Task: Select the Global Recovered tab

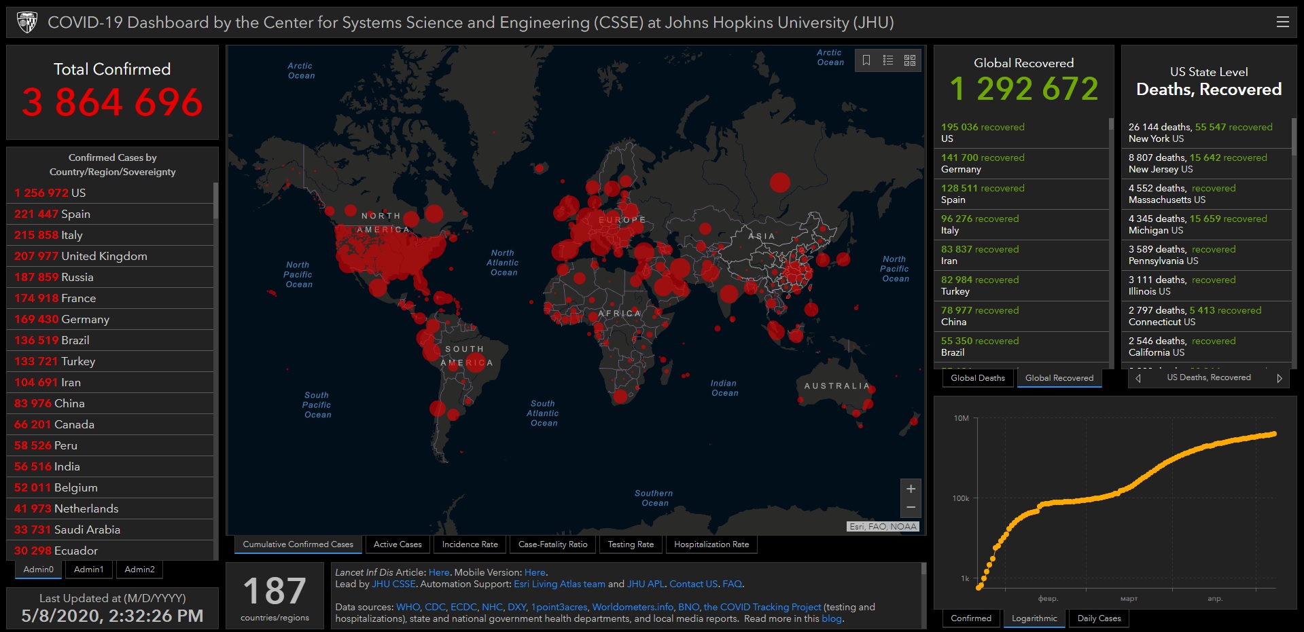Action: pyautogui.click(x=1059, y=378)
